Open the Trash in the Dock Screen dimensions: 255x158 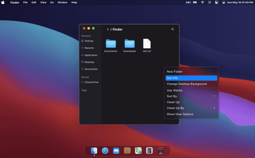coord(161,151)
